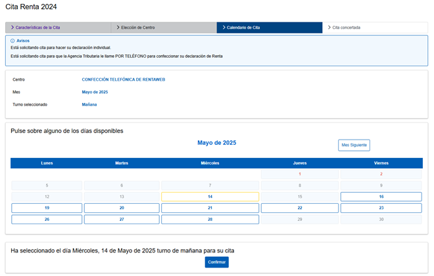Pick Monday 26 as appointment day
The width and height of the screenshot is (434, 276).
47,220
